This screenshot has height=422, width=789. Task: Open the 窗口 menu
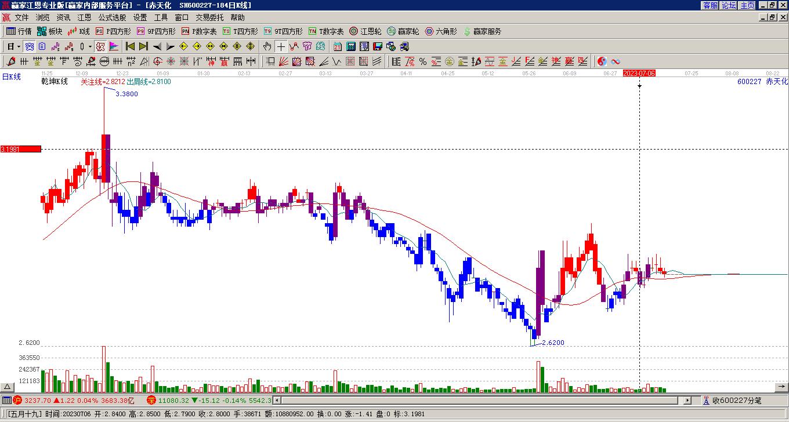click(x=182, y=17)
